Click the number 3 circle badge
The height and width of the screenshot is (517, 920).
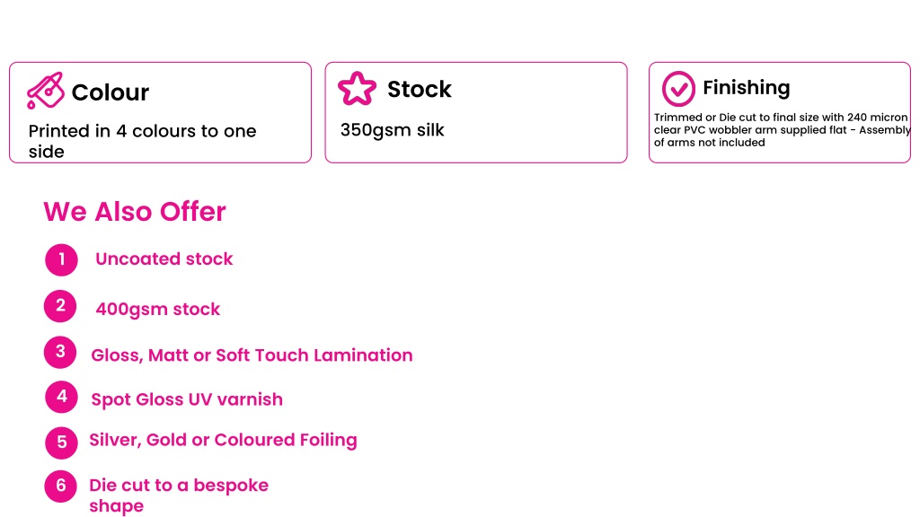click(x=60, y=352)
